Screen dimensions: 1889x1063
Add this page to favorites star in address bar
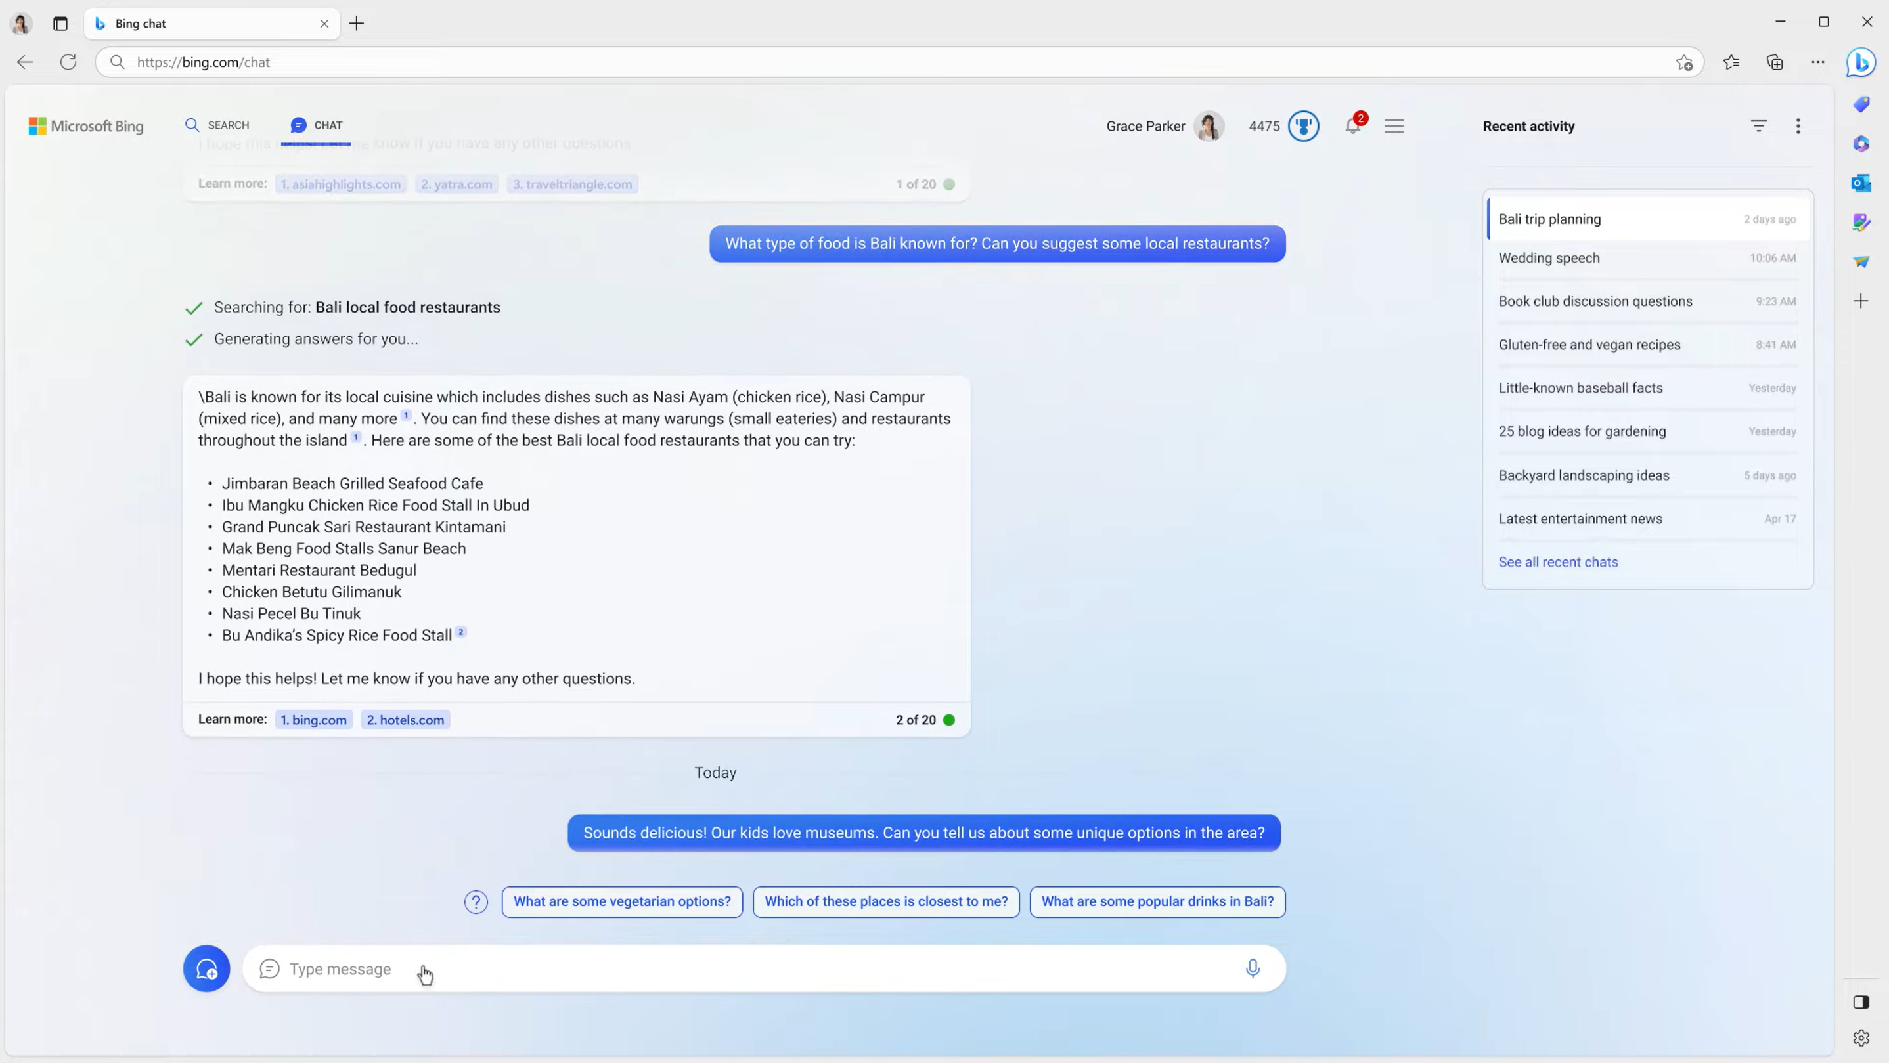pyautogui.click(x=1685, y=62)
